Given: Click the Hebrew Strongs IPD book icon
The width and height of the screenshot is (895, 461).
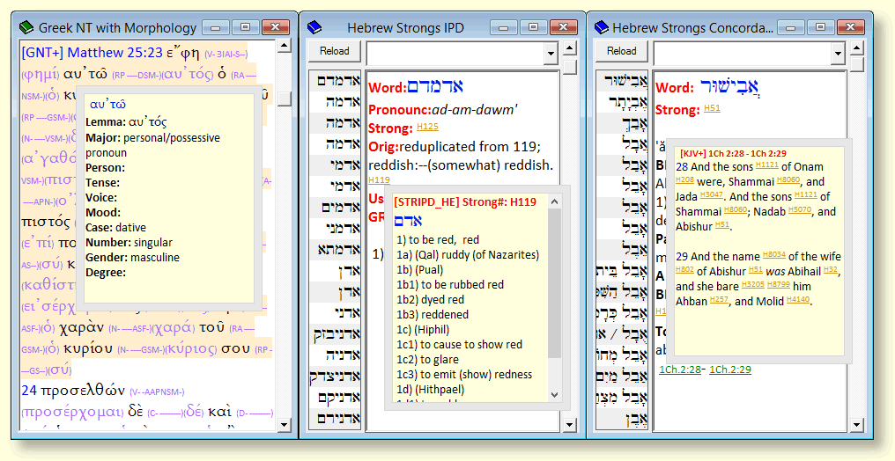Looking at the screenshot, I should click(314, 27).
